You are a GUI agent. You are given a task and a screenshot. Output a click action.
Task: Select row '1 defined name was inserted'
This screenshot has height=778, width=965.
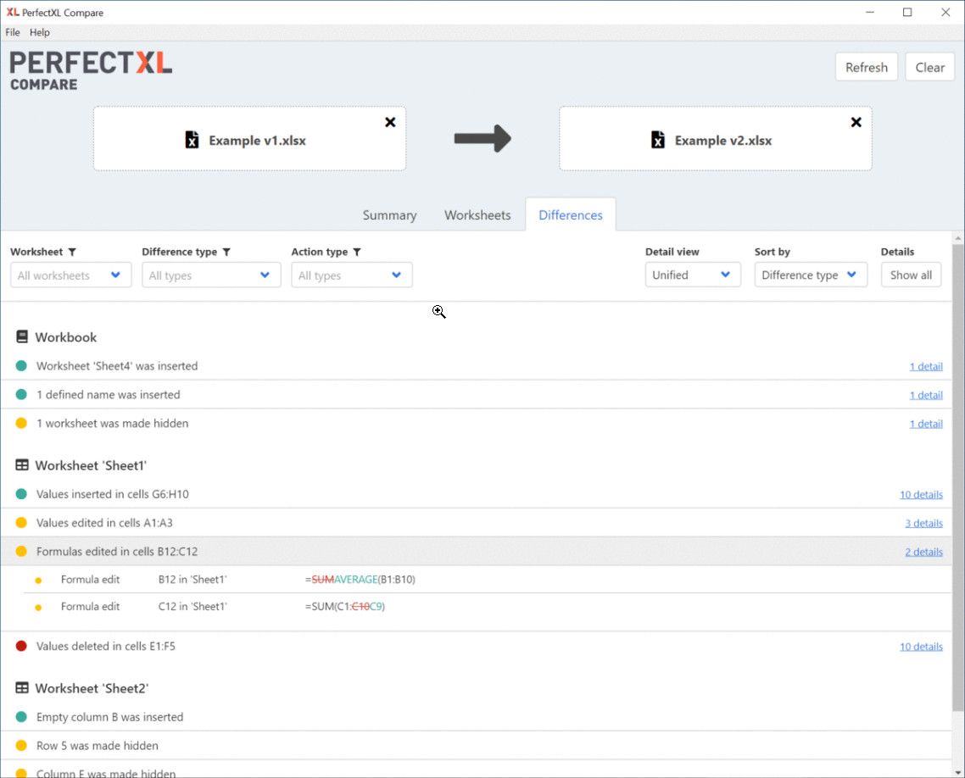tap(477, 394)
